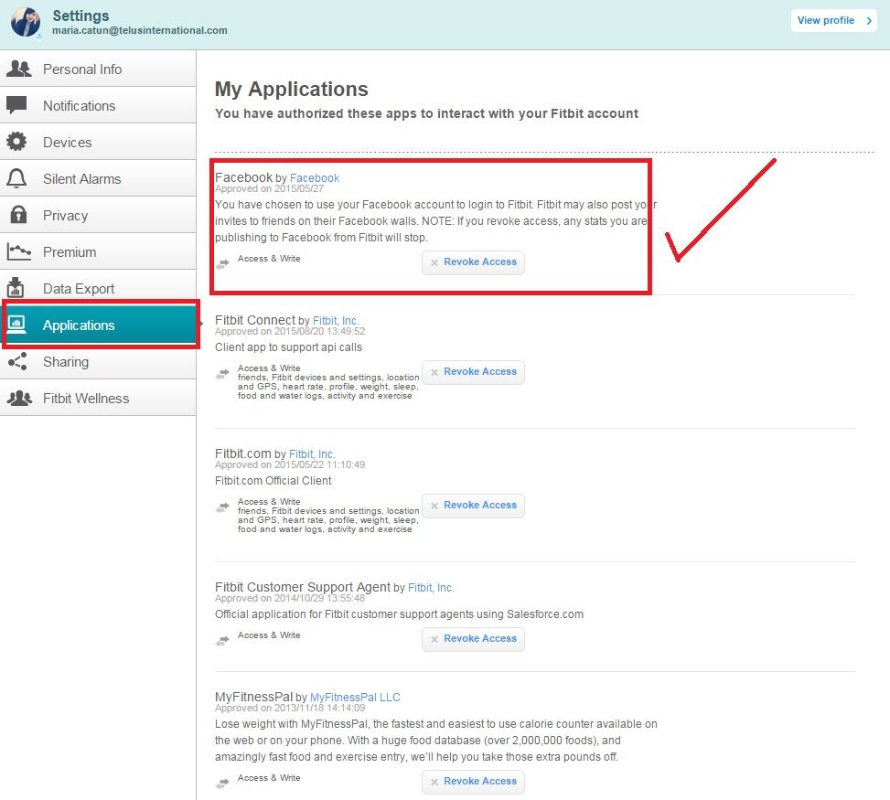Click 'Client app to support api calls' description
This screenshot has width=890, height=800.
288,347
